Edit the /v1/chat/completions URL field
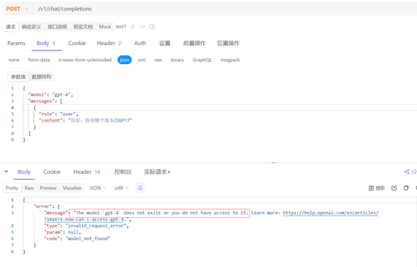Screen dimensions: 417x267 226,9
